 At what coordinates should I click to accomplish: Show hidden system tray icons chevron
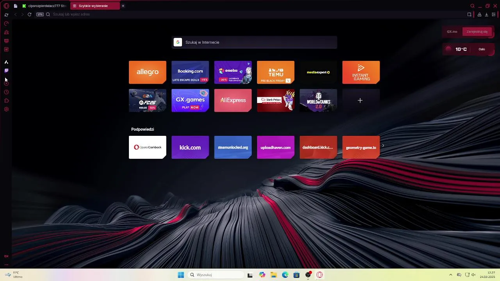450,275
